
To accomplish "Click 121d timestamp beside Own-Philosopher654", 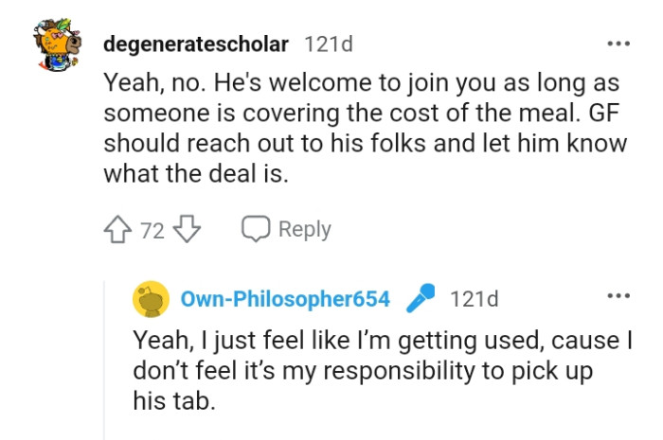I will (474, 299).
